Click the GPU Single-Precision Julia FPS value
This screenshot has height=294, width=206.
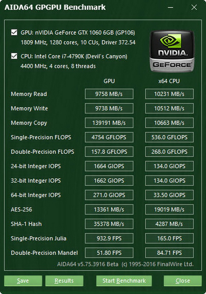109,238
